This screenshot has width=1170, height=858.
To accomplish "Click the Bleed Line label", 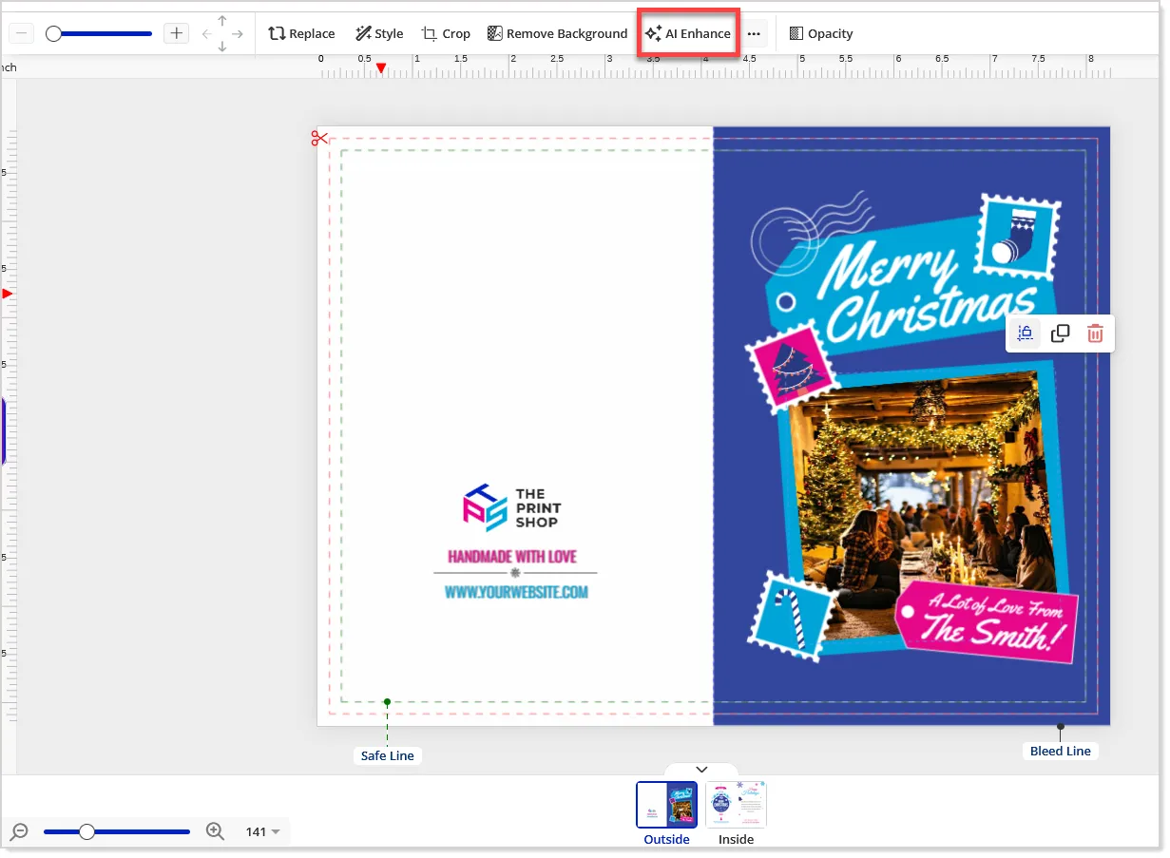I will pyautogui.click(x=1060, y=751).
